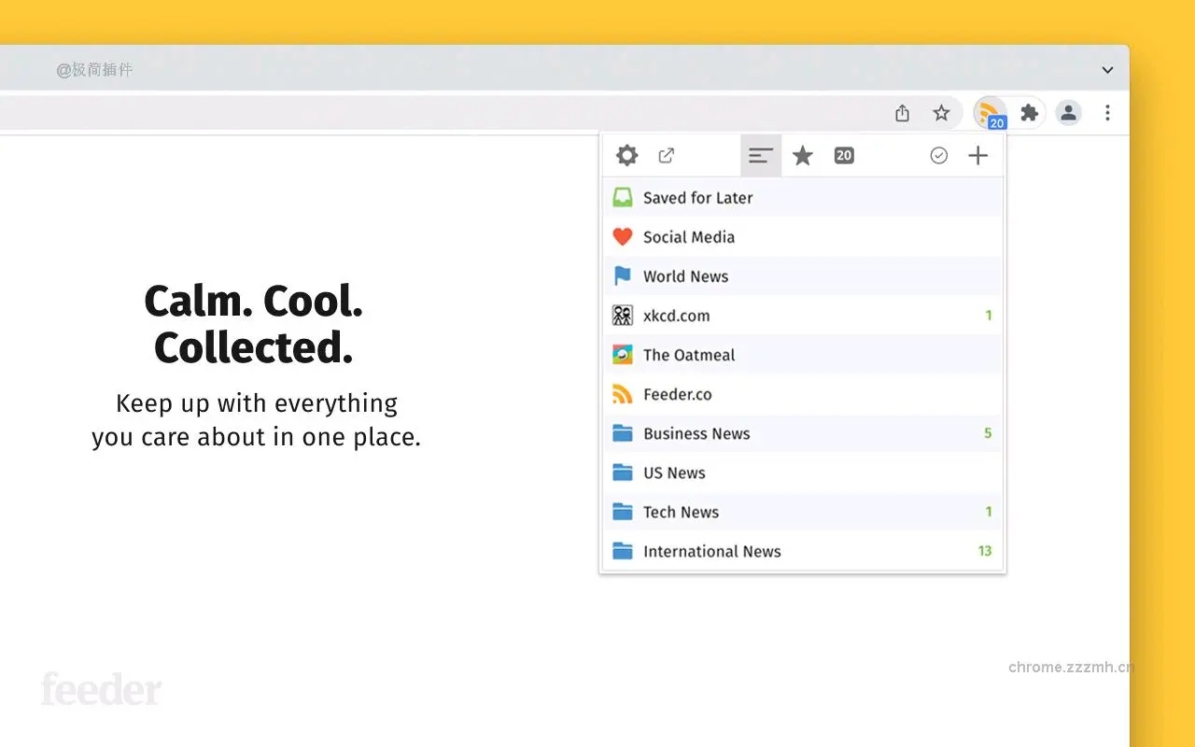This screenshot has width=1195, height=747.
Task: Mark all items read with the checkmark circle
Action: point(938,155)
